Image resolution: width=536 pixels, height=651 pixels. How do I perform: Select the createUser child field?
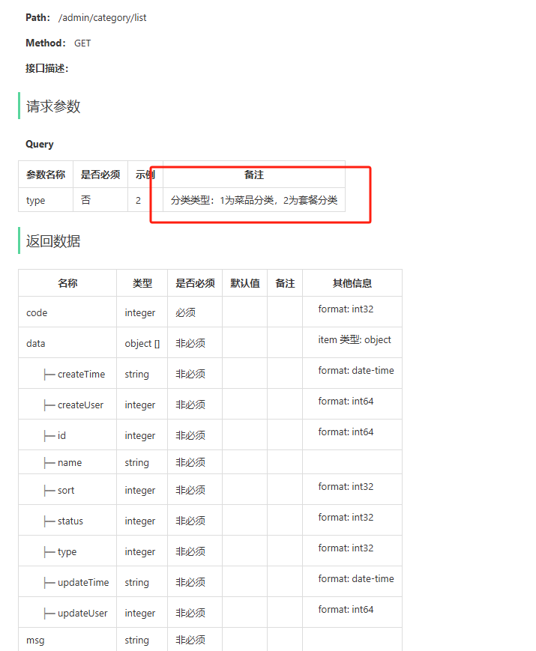coord(80,405)
